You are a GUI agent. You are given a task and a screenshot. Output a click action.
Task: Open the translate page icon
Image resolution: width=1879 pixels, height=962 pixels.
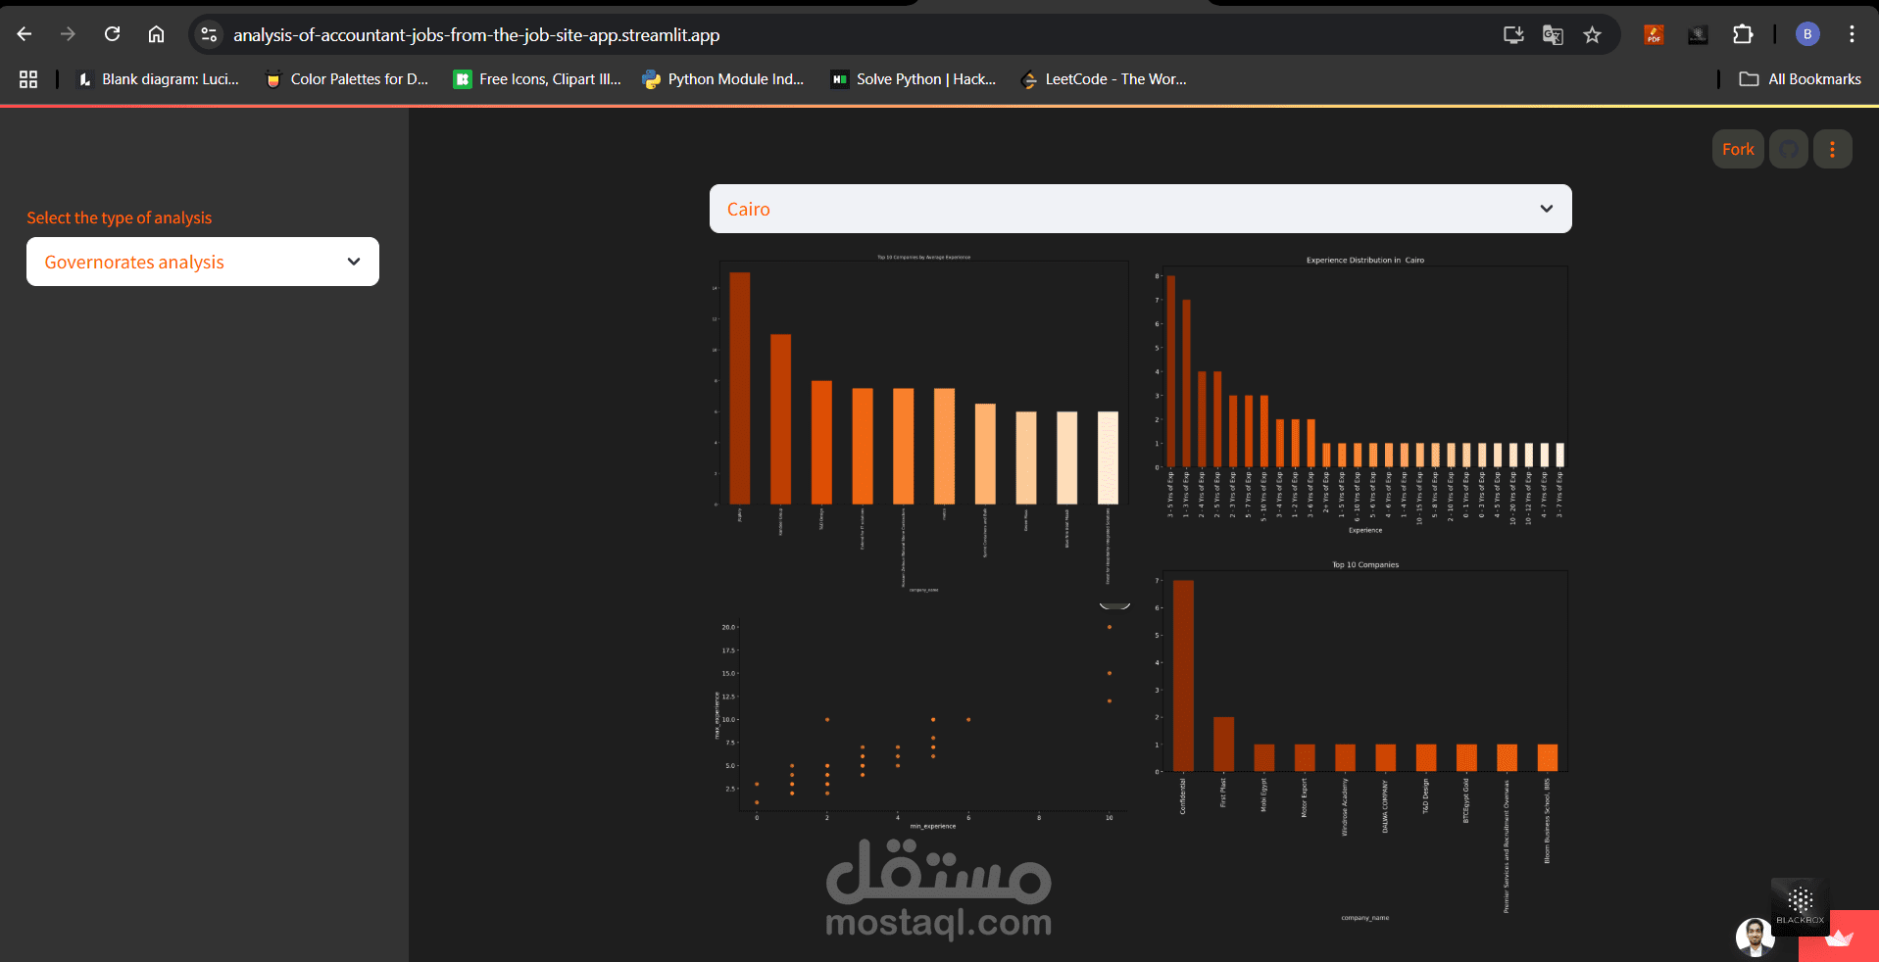1553,35
